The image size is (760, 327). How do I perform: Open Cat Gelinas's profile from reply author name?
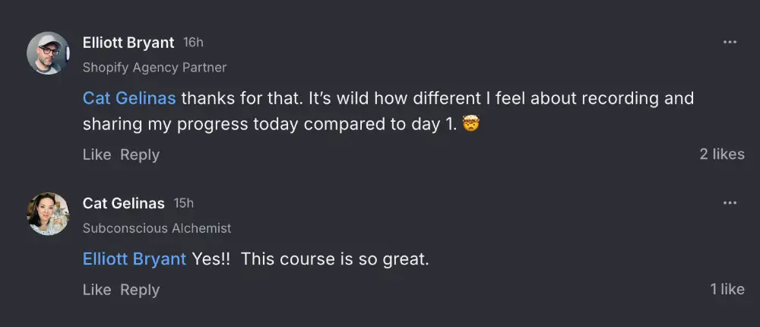click(123, 203)
